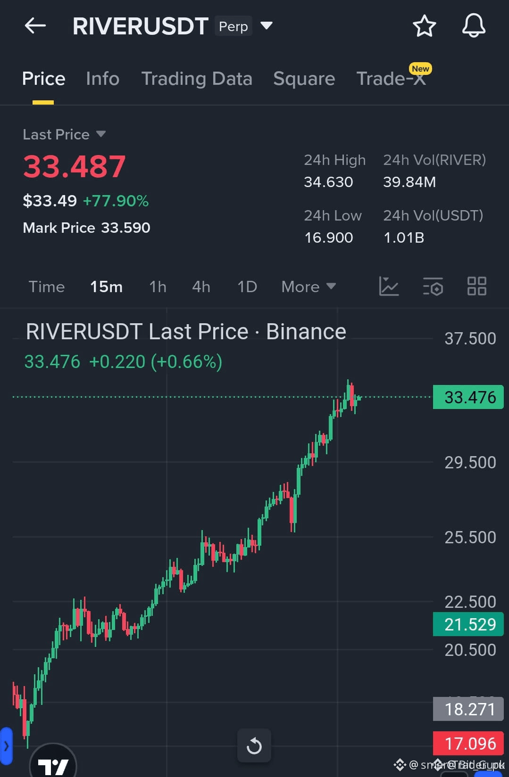This screenshot has width=509, height=777.
Task: Tap the 29.500 price axis label
Action: (x=470, y=462)
